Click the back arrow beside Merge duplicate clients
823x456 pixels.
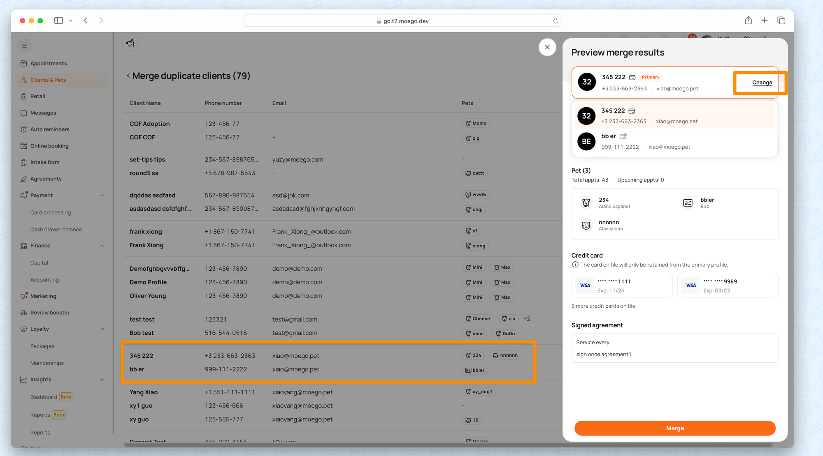click(128, 76)
